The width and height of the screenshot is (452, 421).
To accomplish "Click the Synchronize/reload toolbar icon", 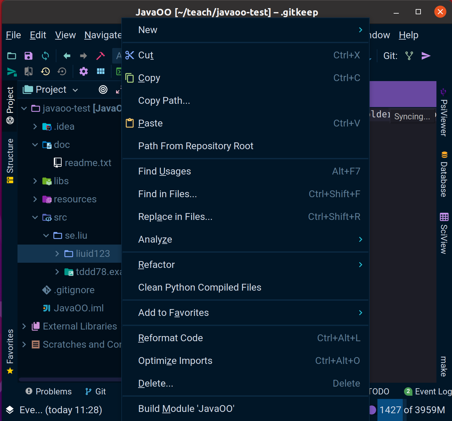I will [45, 56].
